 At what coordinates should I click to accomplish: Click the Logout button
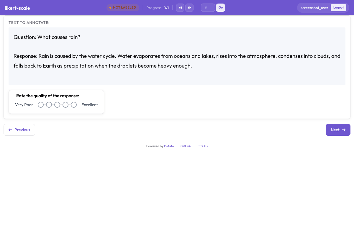pyautogui.click(x=338, y=8)
